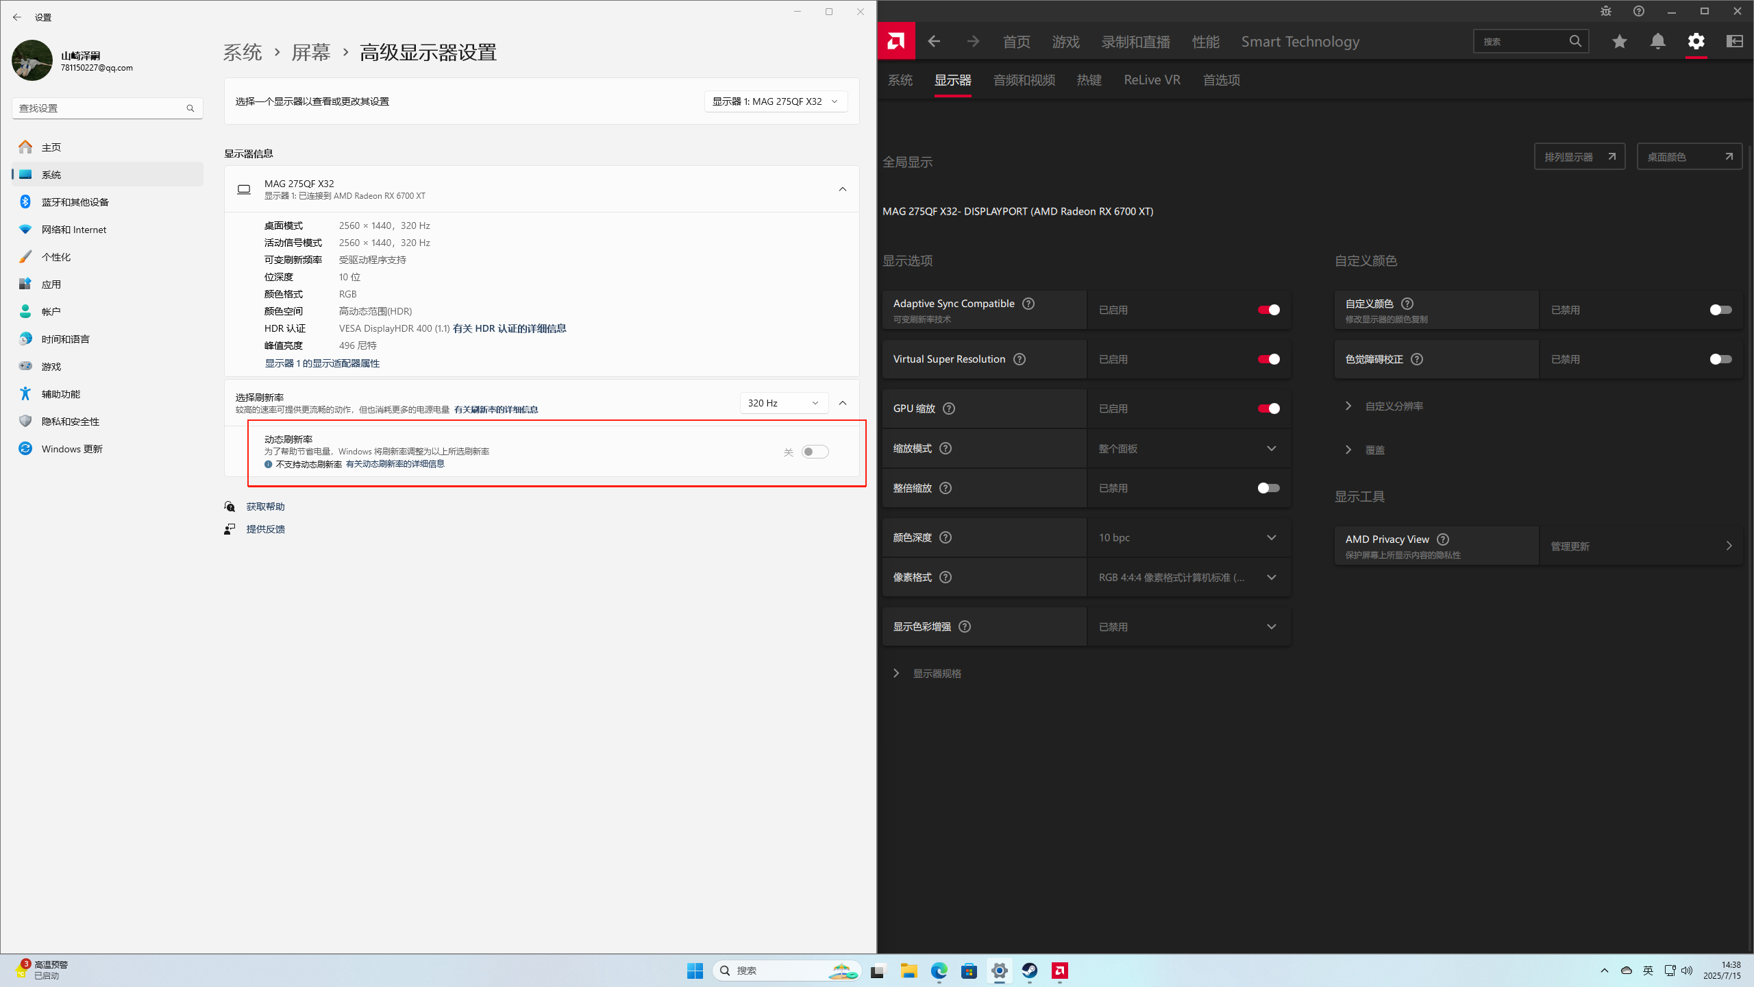Click the 查找设置 search field
This screenshot has width=1754, height=987.
[x=101, y=108]
